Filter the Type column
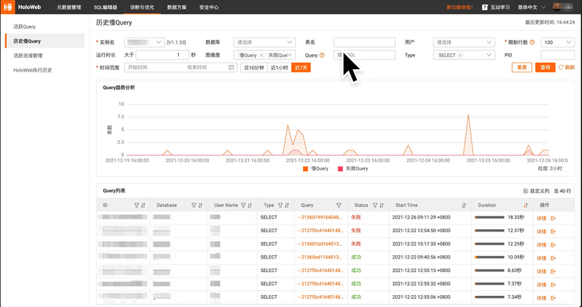Image resolution: width=582 pixels, height=307 pixels. click(280, 205)
